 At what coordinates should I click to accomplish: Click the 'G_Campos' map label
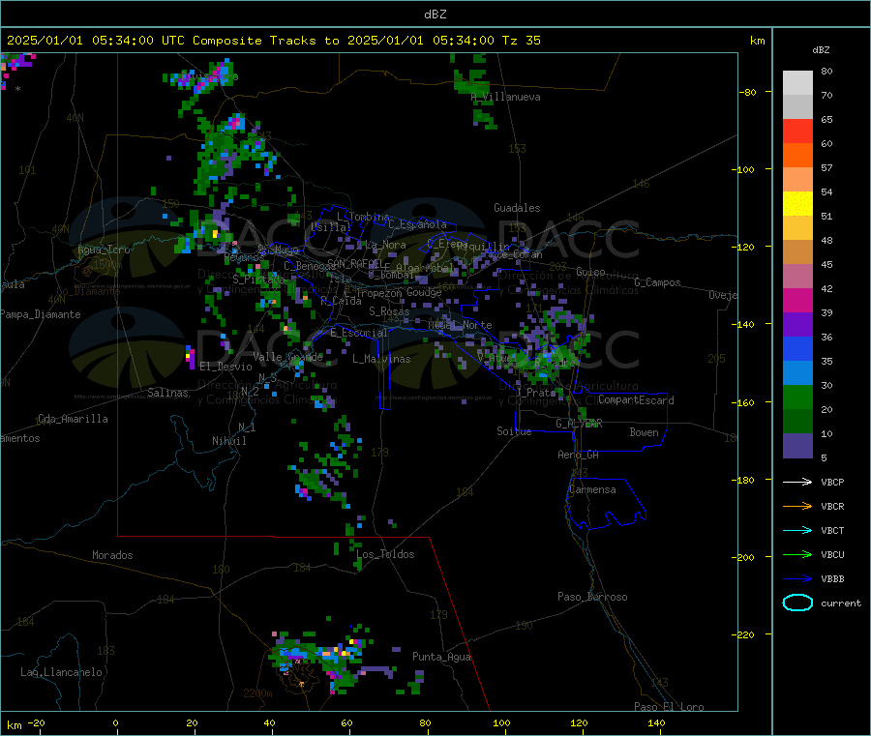point(657,282)
